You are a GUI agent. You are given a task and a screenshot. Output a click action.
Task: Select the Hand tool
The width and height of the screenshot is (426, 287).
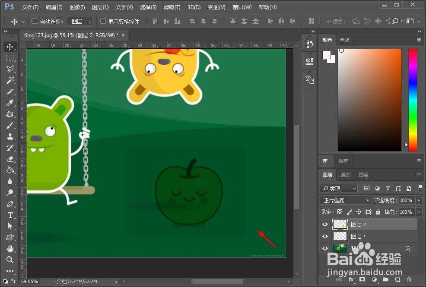10,249
